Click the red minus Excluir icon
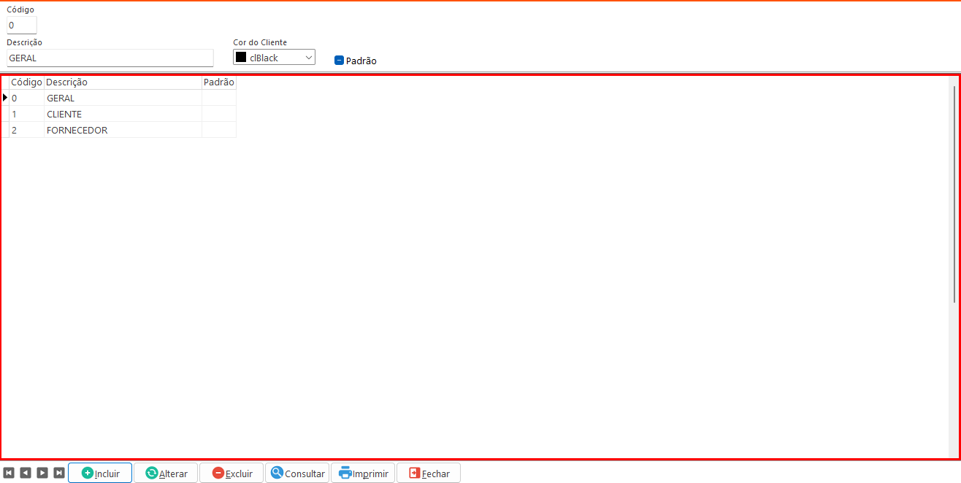The image size is (961, 483). [x=218, y=473]
